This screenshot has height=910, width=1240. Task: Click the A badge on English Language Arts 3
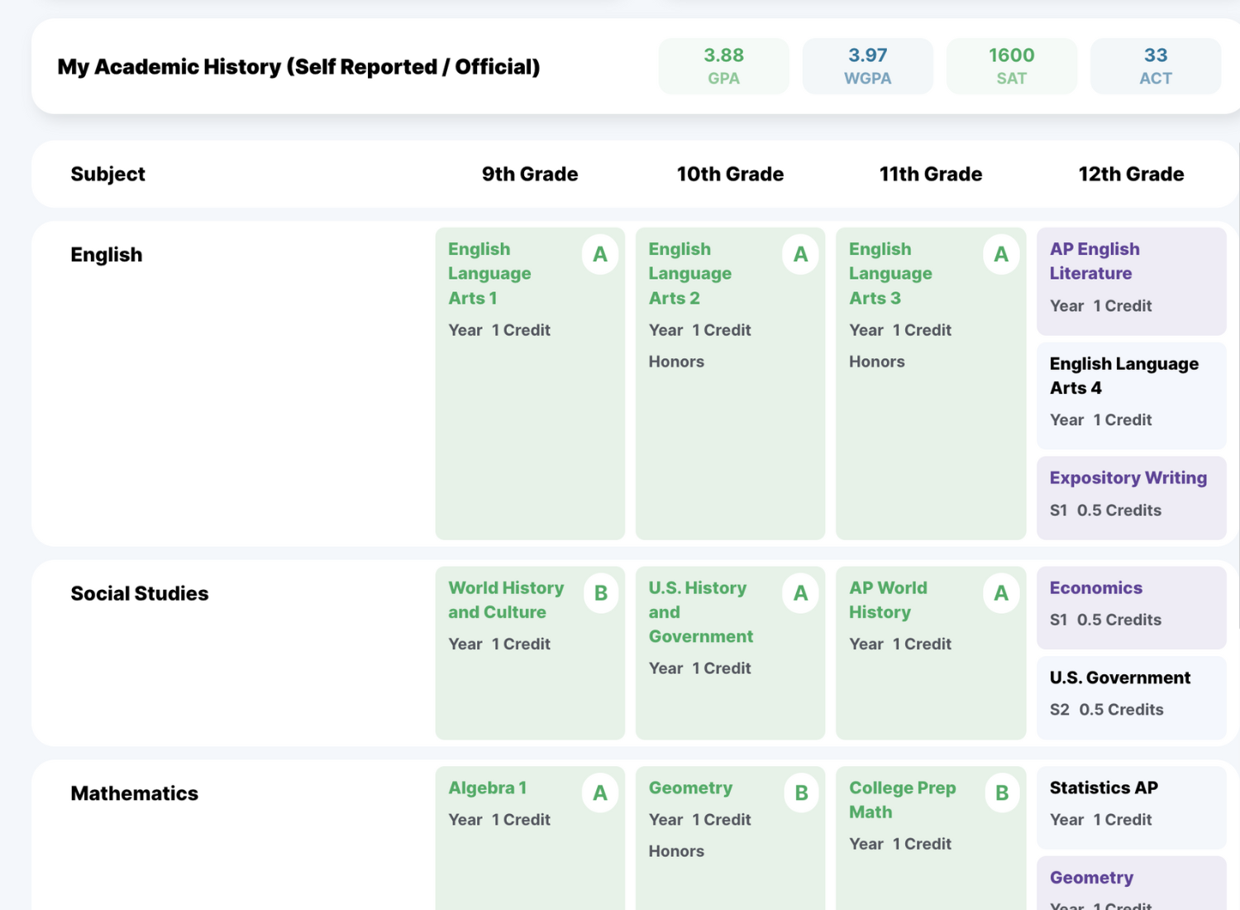[x=1001, y=254]
